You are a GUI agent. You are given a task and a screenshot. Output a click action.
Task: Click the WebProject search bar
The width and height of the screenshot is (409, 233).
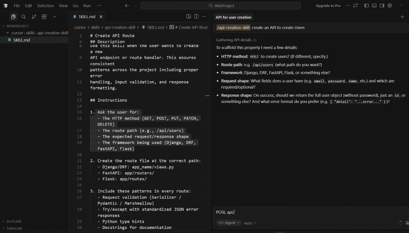click(x=220, y=6)
